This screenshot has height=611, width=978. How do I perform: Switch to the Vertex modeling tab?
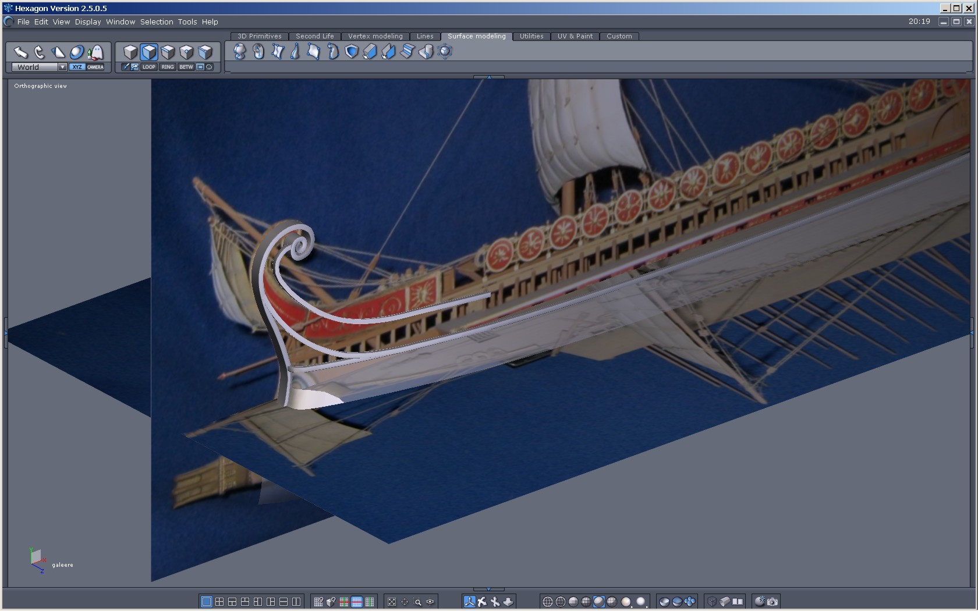(375, 36)
